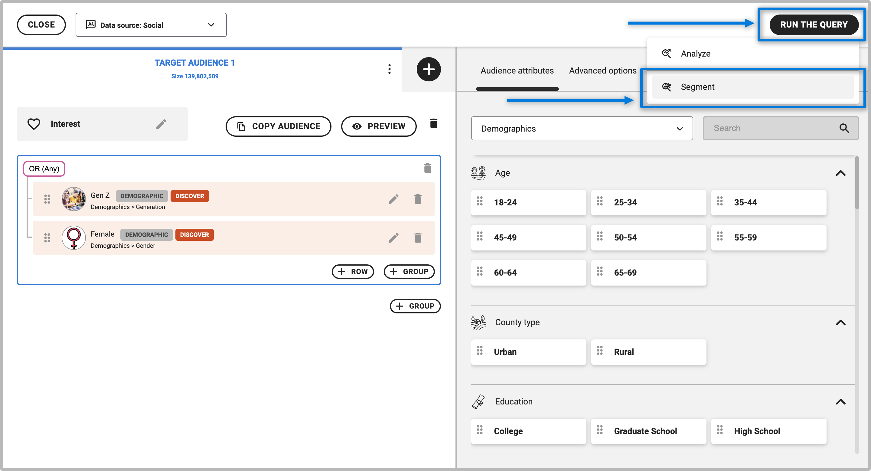Click the Preview eye button

[x=378, y=126]
